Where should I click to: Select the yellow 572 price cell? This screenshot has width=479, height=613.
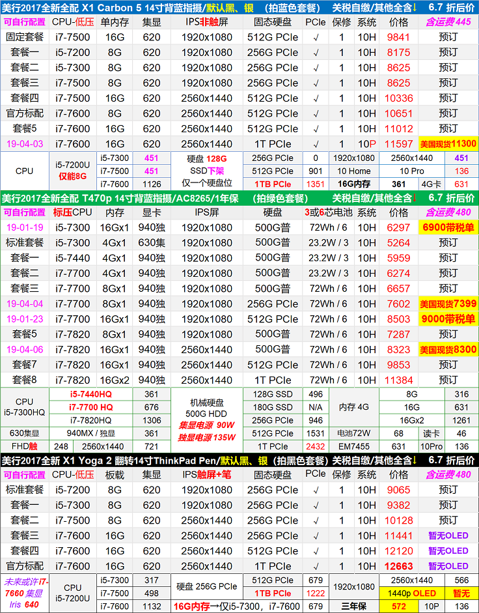click(398, 606)
